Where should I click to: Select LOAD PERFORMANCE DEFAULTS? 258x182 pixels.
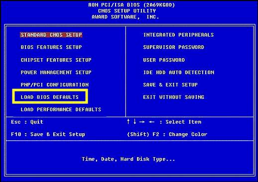tap(61, 109)
